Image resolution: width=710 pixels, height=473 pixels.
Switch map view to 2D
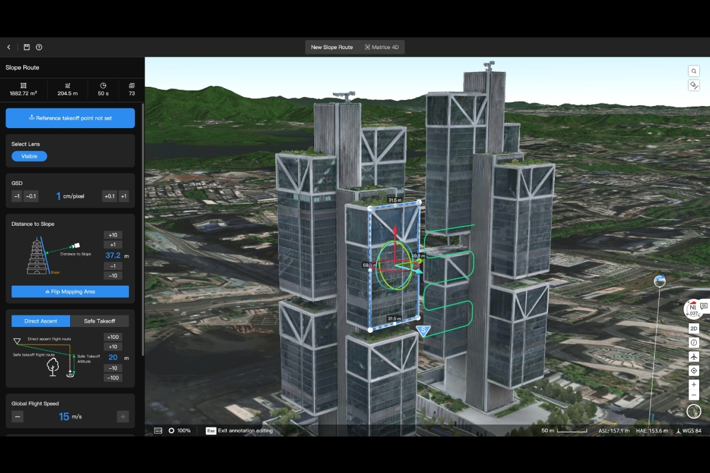pos(694,329)
